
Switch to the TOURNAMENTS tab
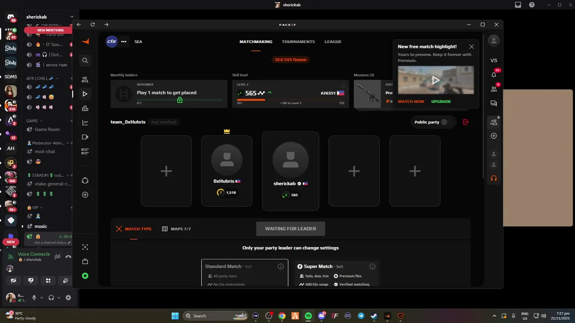point(298,42)
